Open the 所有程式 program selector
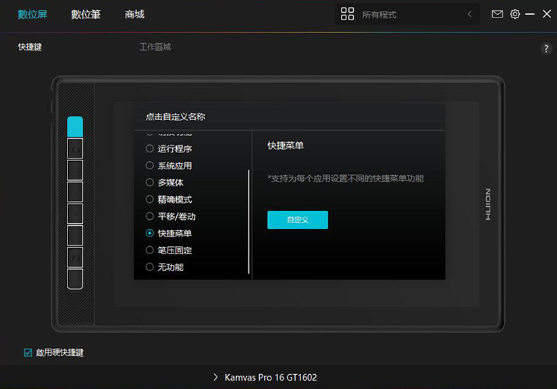This screenshot has height=389, width=557. coord(406,14)
